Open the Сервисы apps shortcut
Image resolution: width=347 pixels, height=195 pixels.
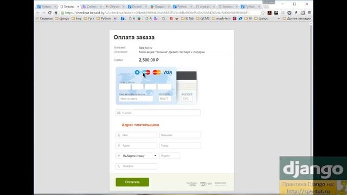point(44,18)
